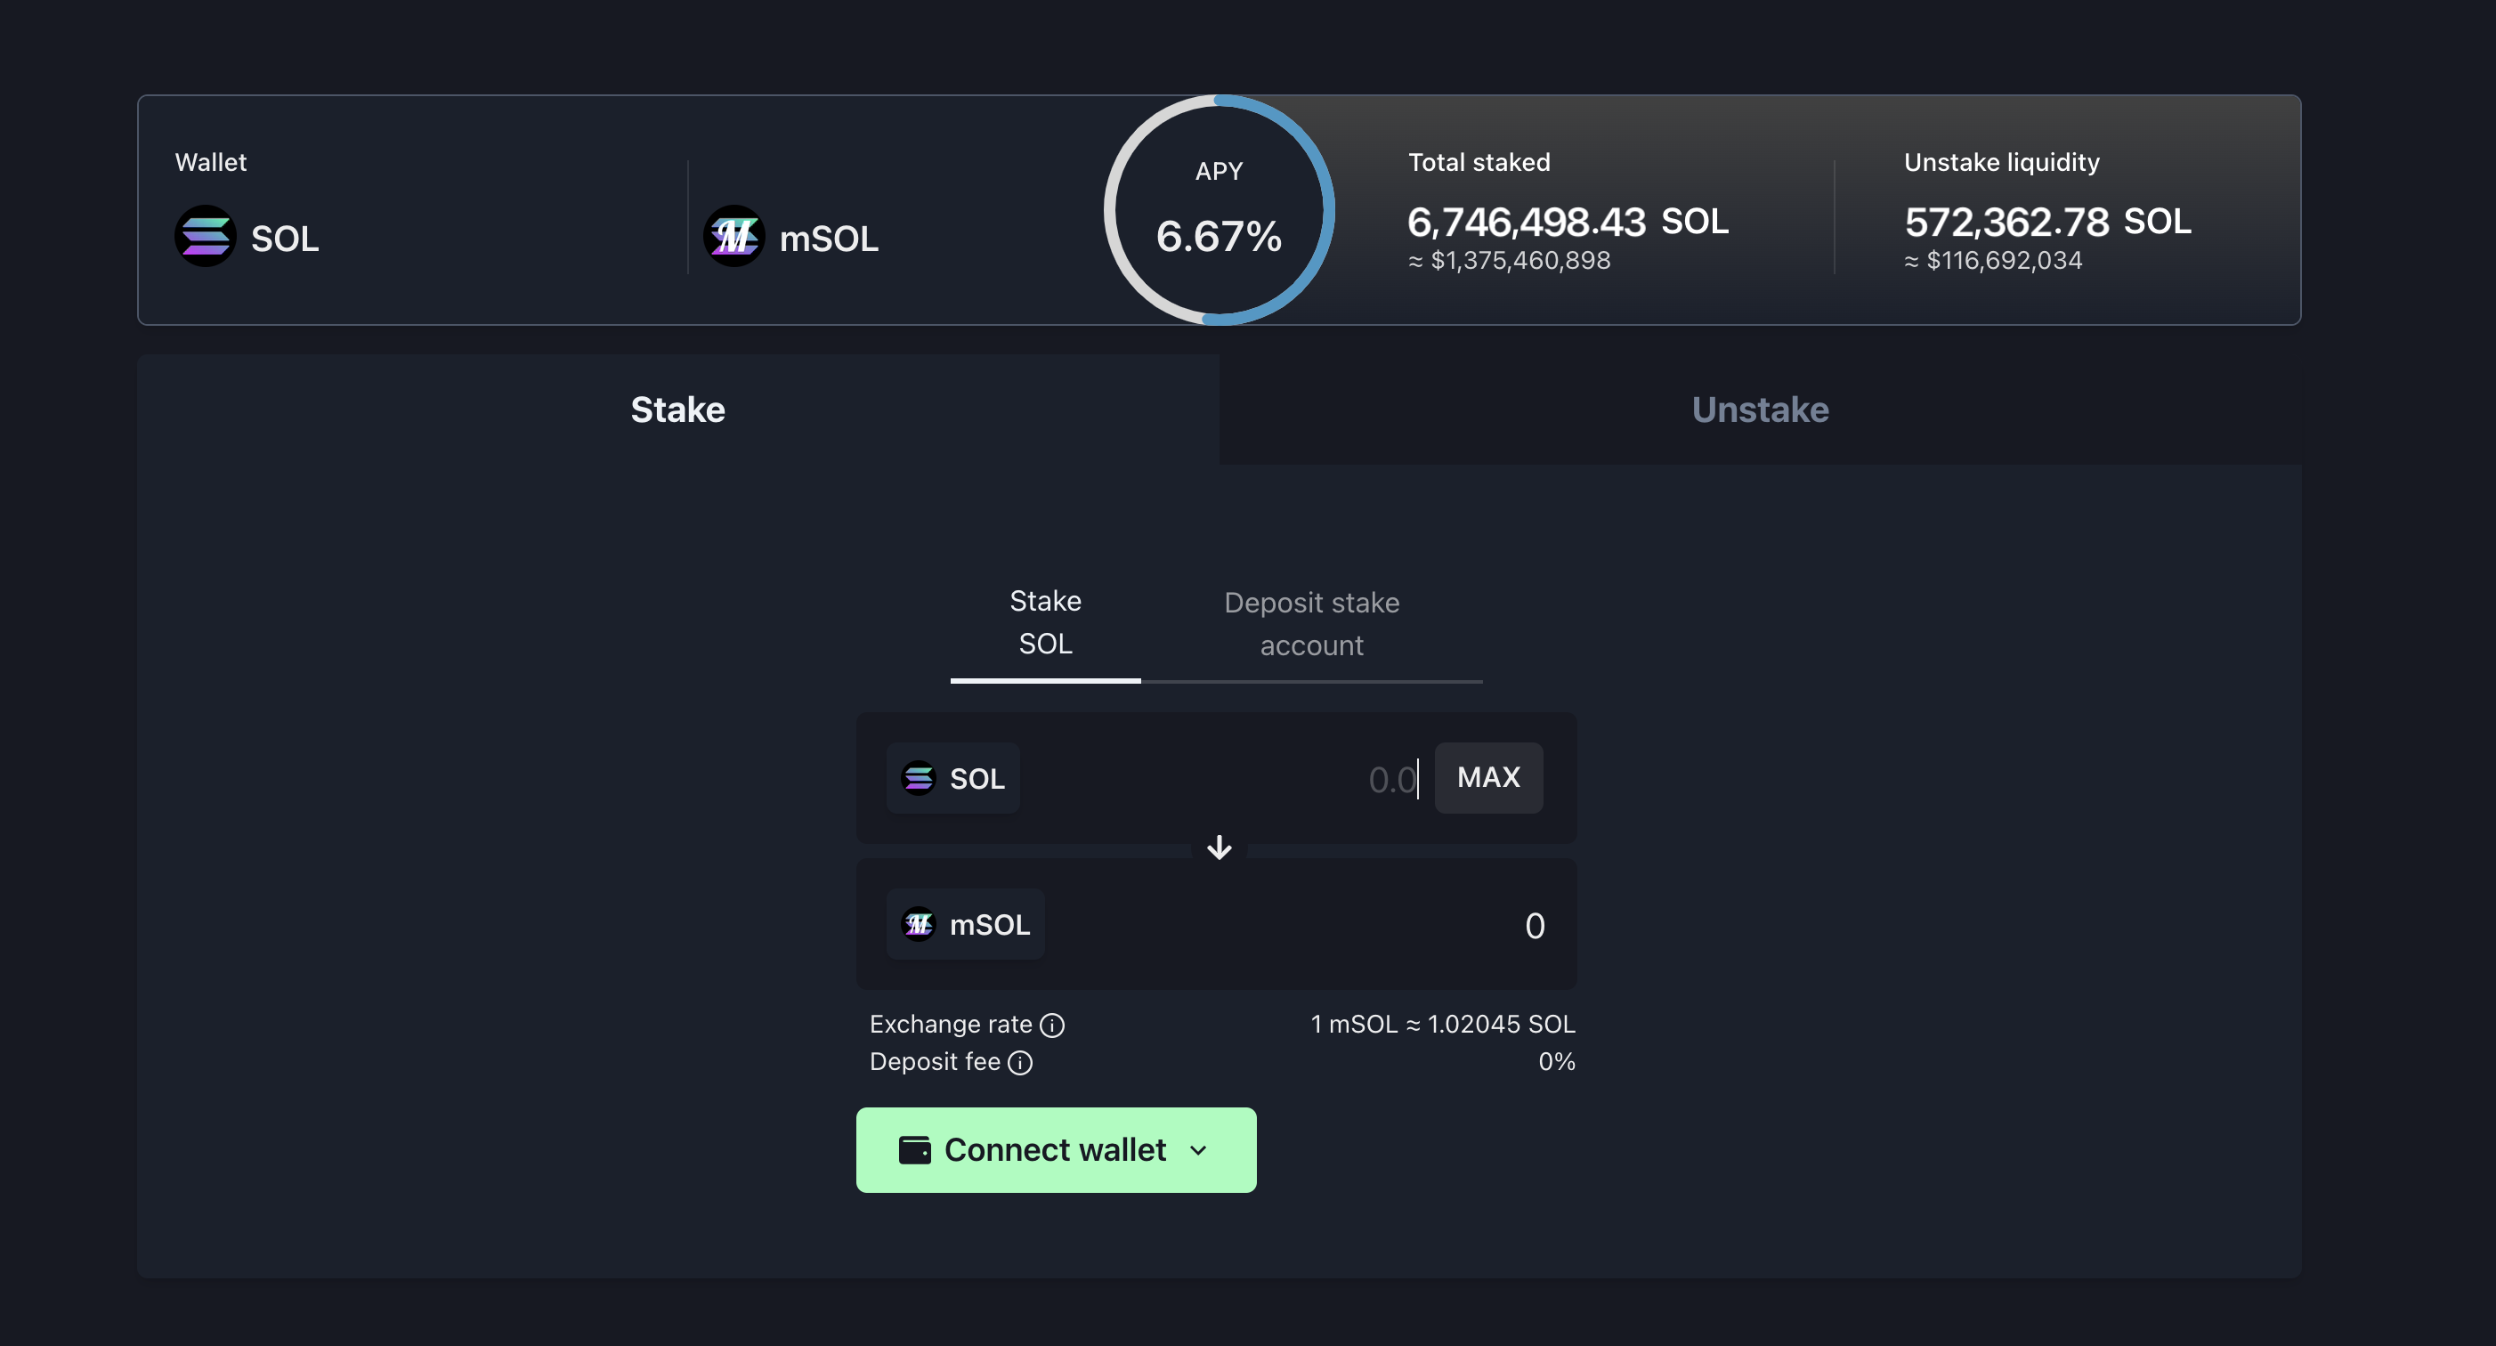Select the Stake tab
Image resolution: width=2496 pixels, height=1346 pixels.
677,409
